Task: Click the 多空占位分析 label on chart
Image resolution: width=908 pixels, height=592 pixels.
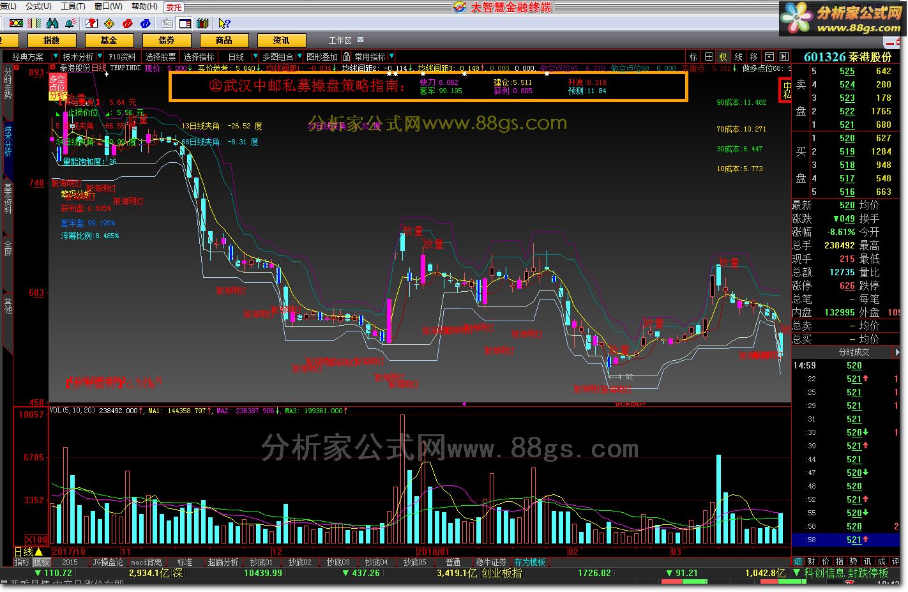Action: point(57,87)
